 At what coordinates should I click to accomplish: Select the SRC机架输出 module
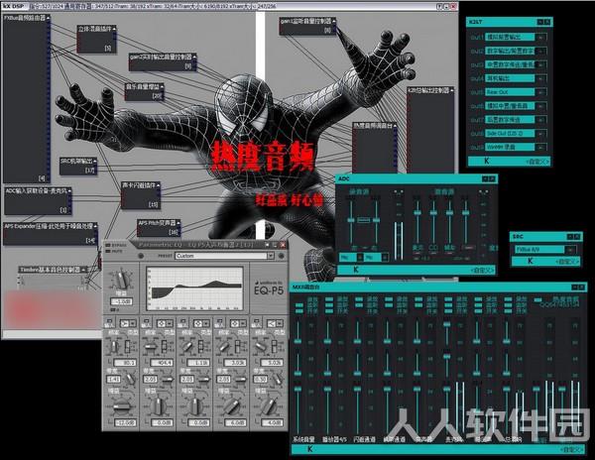tap(78, 167)
